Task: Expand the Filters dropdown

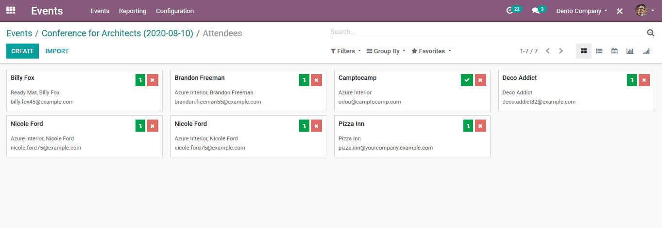Action: [346, 51]
